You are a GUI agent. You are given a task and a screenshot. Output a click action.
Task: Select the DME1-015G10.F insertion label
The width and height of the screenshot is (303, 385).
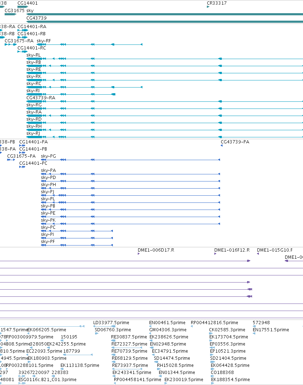tap(275, 250)
